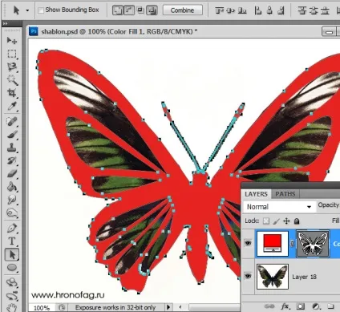Screen dimensions: 340x312
Task: Open the new adjustment layer menu
Action: coord(317,306)
